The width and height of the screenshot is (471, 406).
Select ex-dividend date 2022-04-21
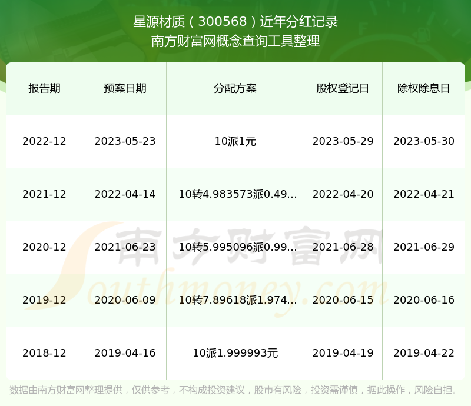tap(423, 194)
